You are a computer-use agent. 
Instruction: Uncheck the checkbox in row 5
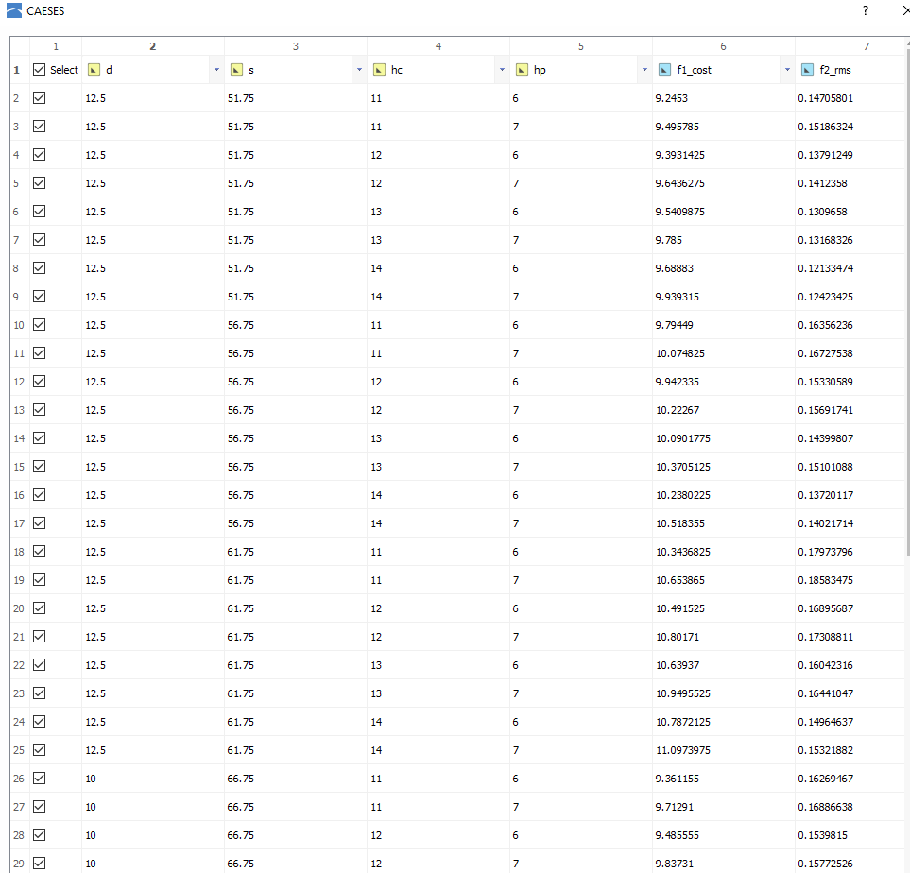coord(39,183)
